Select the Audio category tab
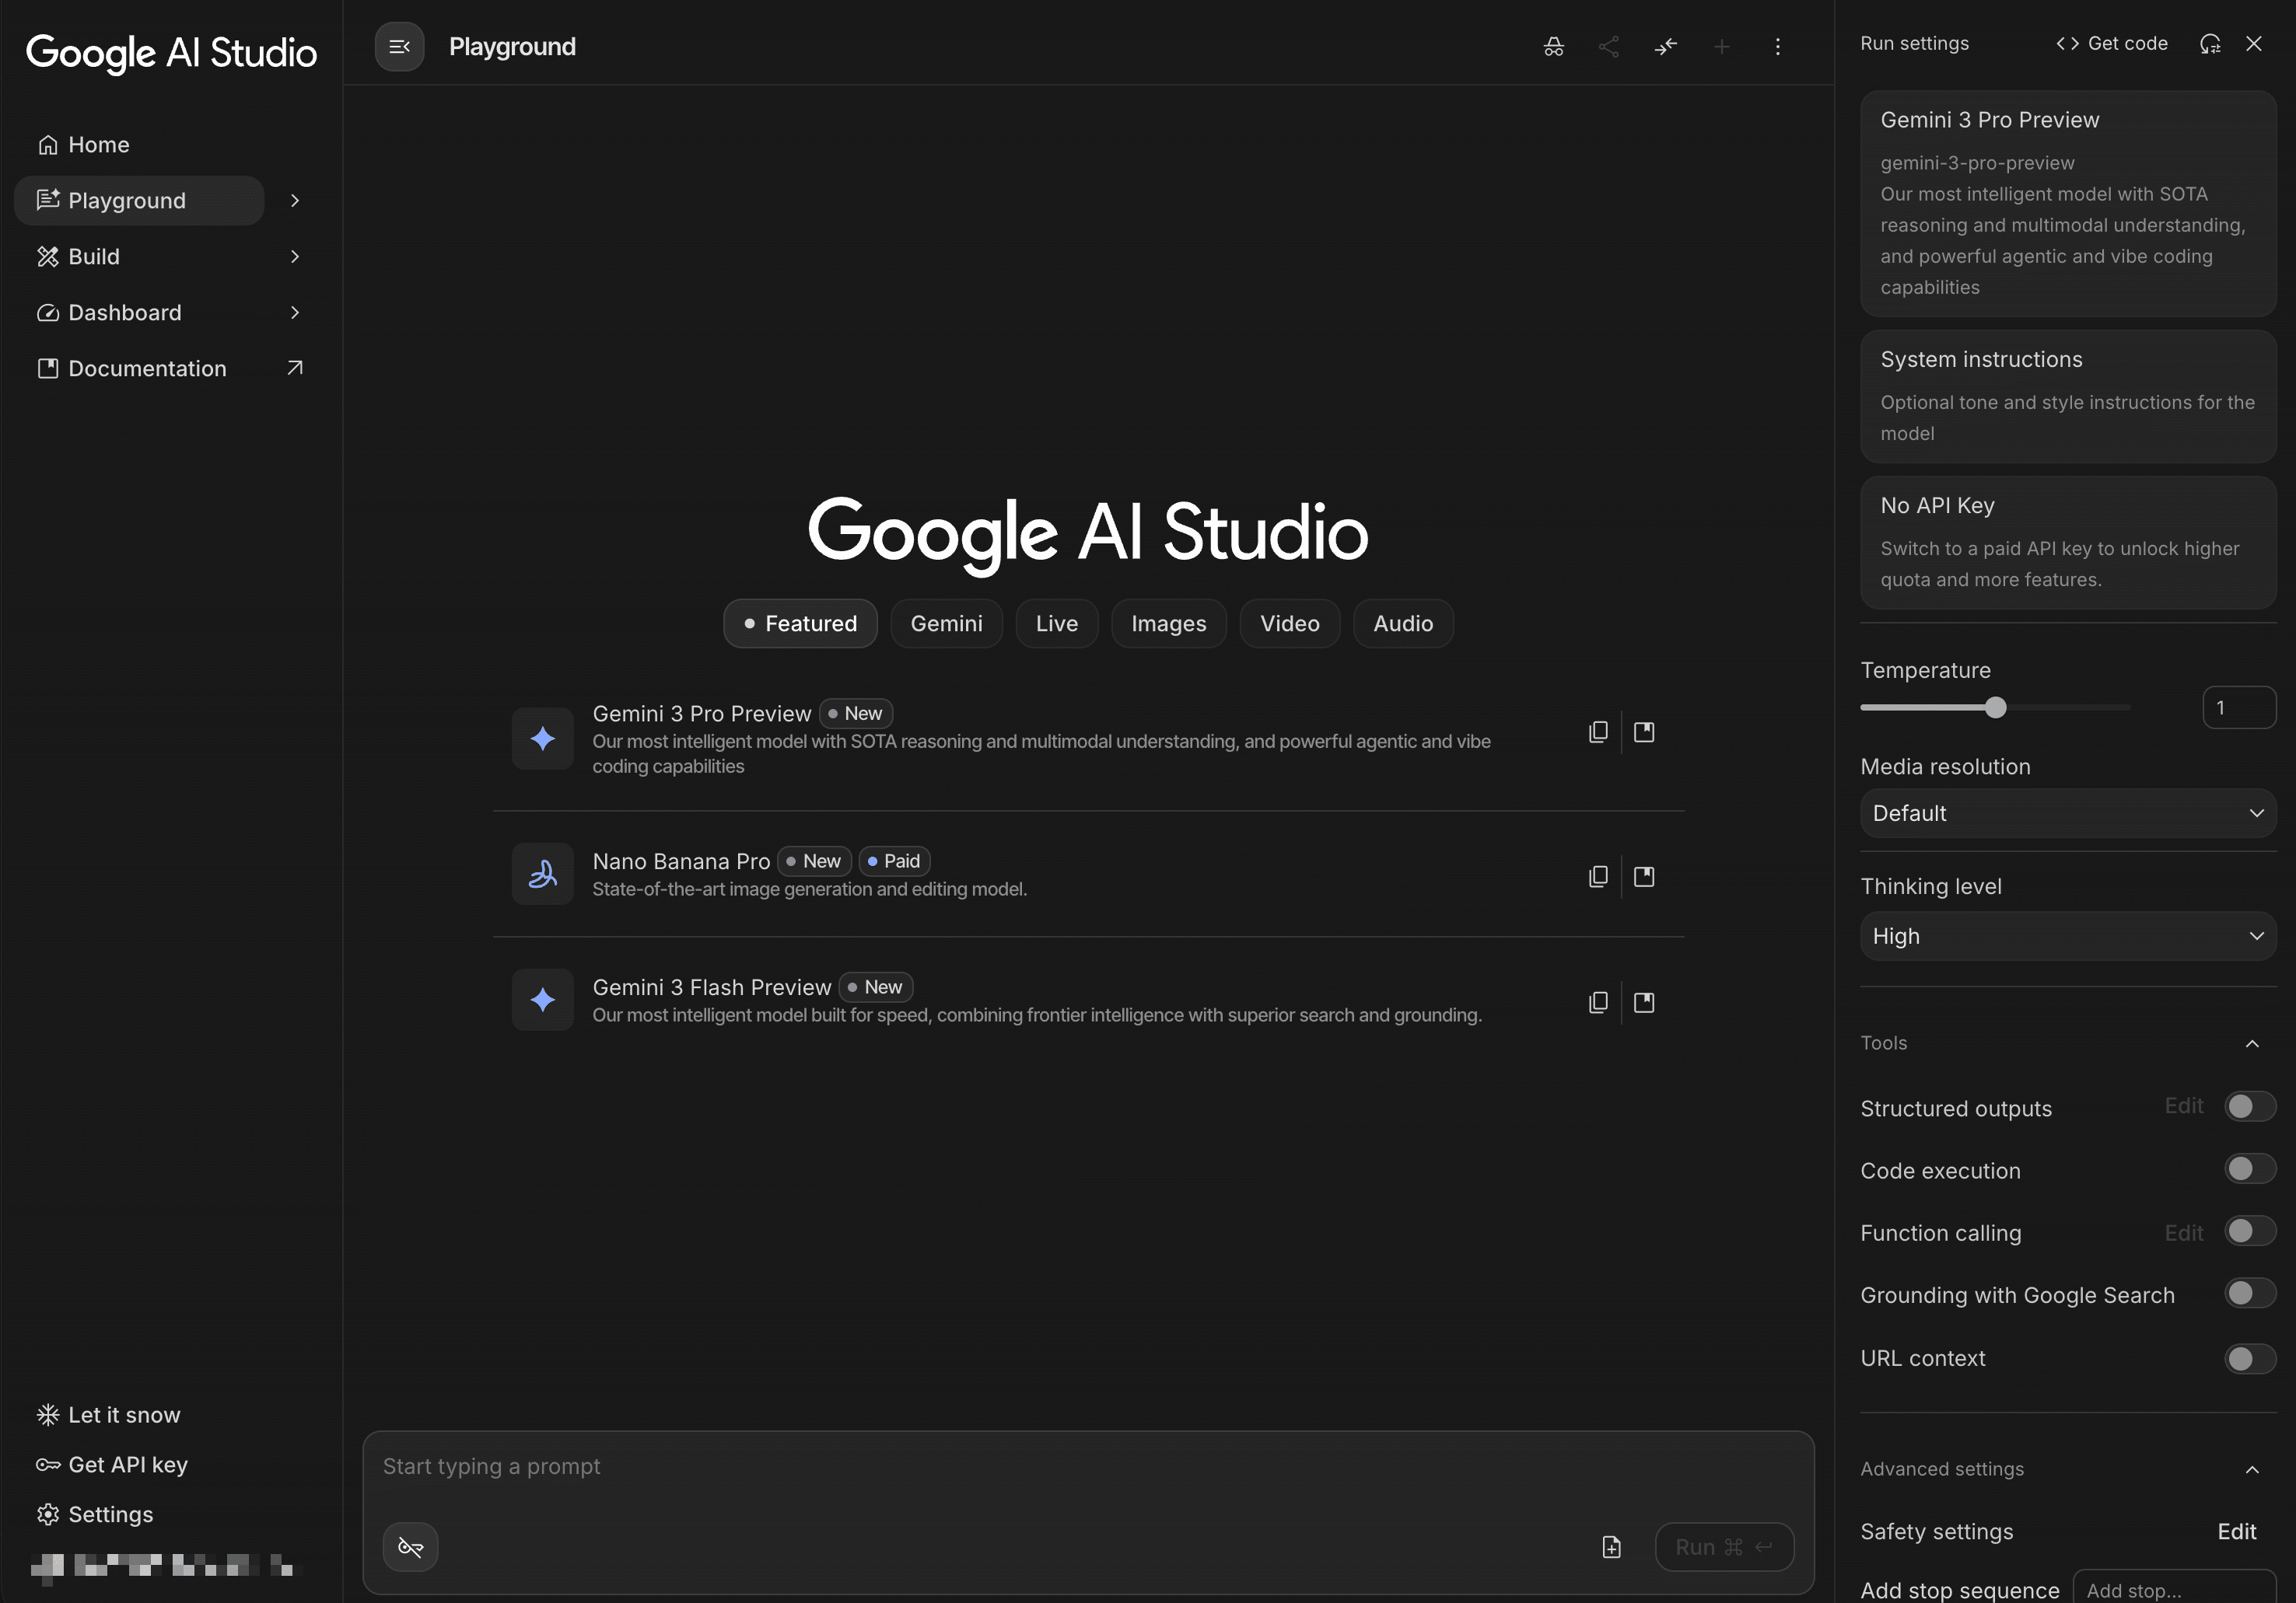Viewport: 2296px width, 1603px height. tap(1402, 623)
